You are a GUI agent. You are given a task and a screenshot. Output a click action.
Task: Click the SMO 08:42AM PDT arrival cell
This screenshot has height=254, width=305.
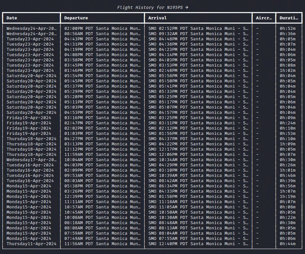tap(198, 181)
